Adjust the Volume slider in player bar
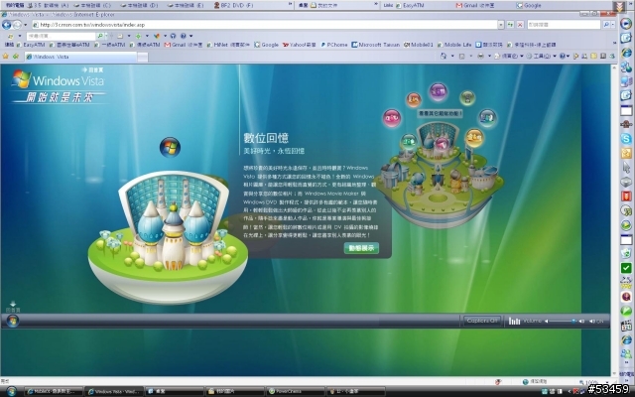 562,322
